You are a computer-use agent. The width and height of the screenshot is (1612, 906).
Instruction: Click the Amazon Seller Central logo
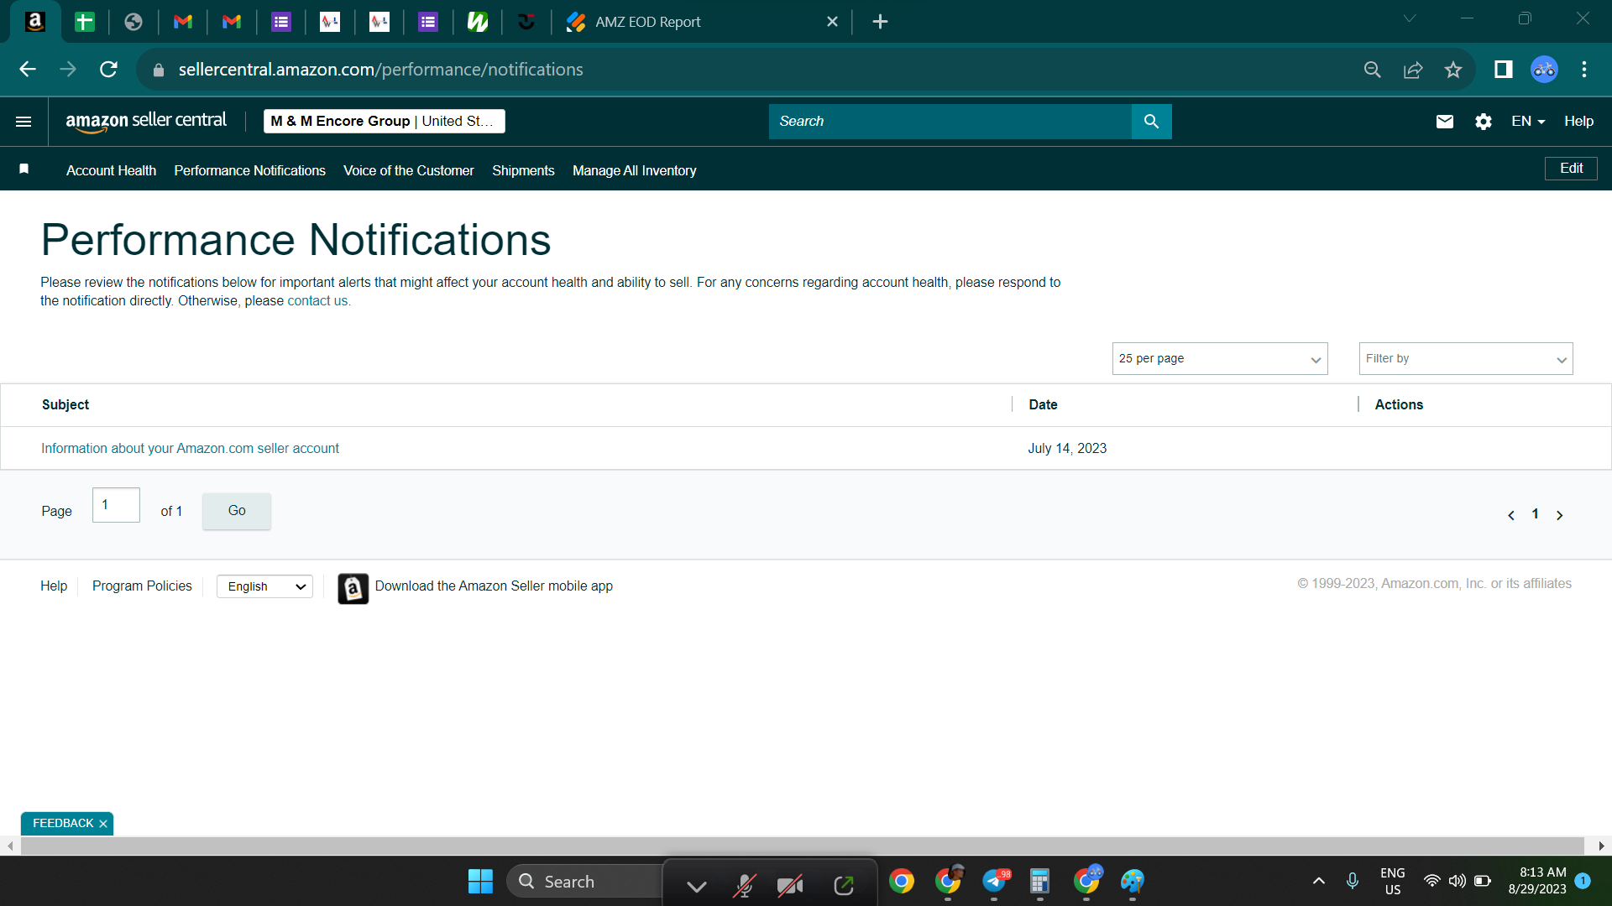[x=146, y=122]
